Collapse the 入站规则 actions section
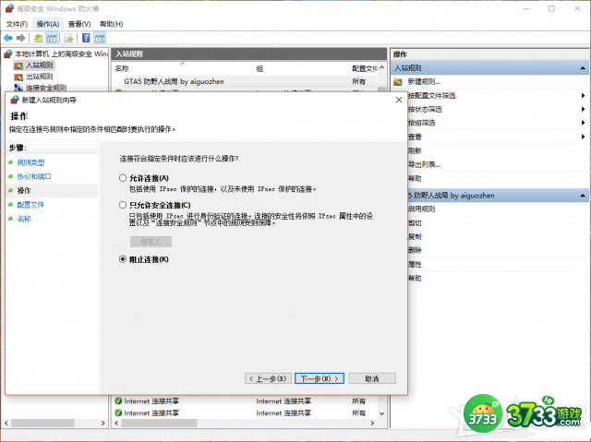Viewport: 591px width, 442px height. pyautogui.click(x=583, y=68)
